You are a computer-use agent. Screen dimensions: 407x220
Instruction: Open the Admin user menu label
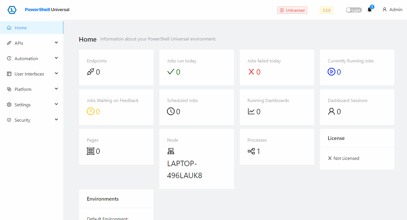pyautogui.click(x=396, y=9)
